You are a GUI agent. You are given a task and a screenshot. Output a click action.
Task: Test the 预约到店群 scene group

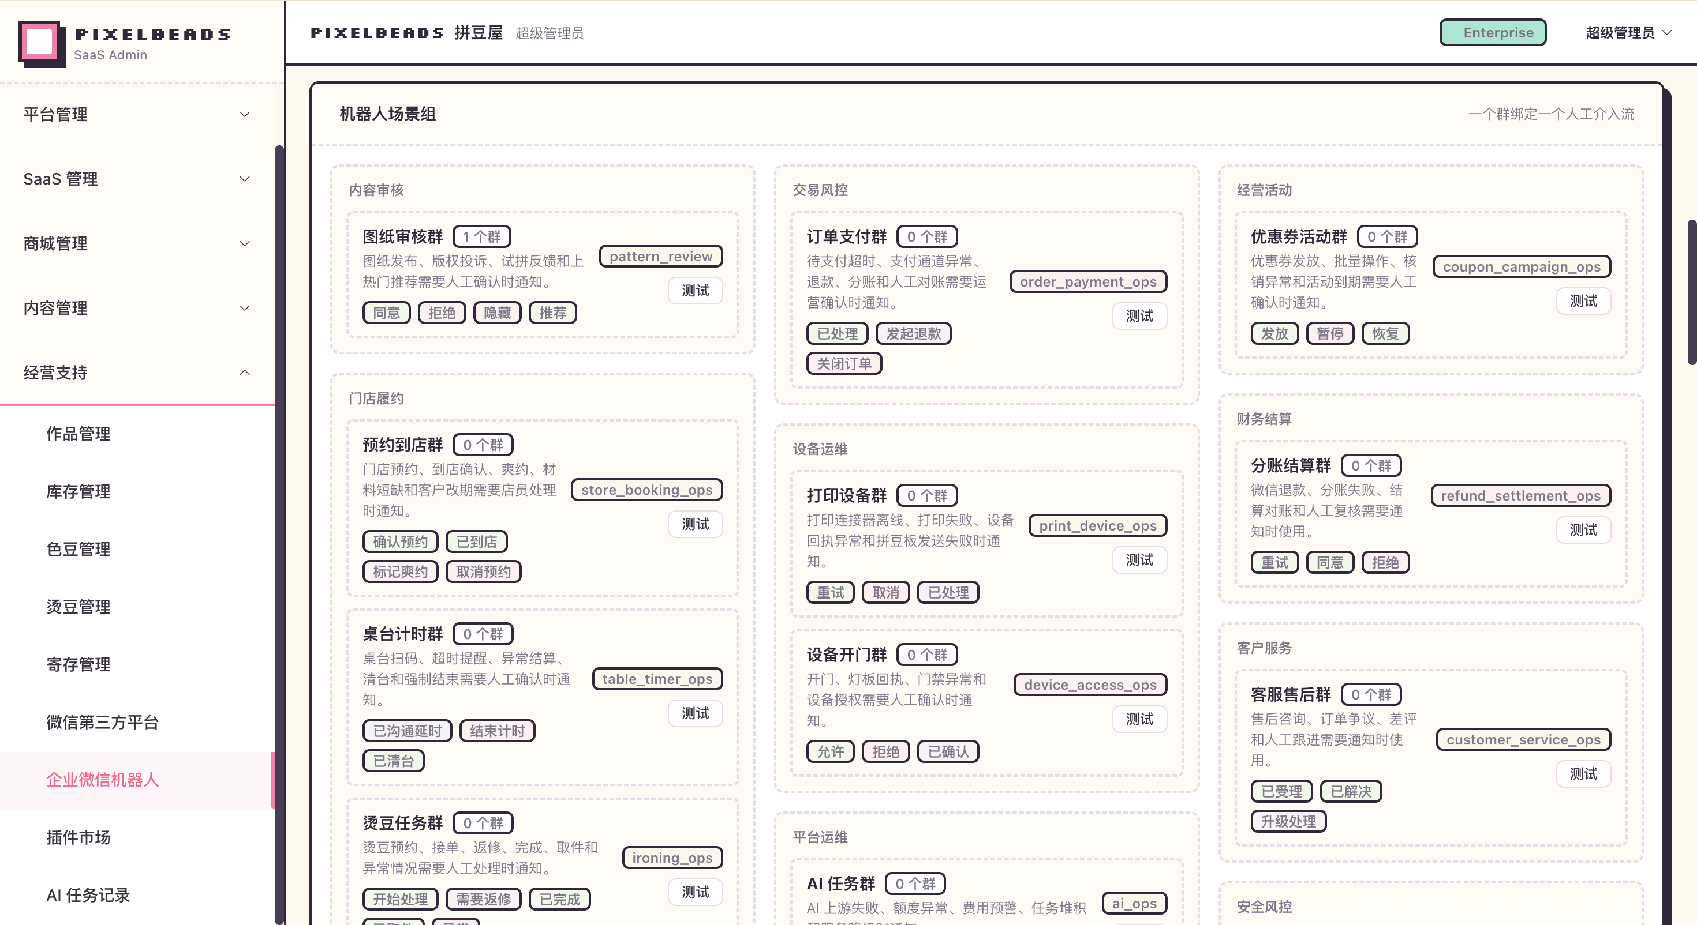pos(695,524)
